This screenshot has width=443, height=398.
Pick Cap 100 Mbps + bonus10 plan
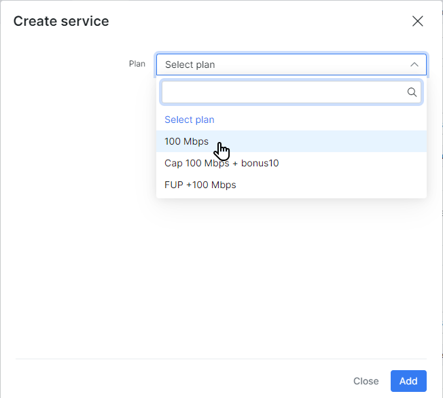(291, 163)
